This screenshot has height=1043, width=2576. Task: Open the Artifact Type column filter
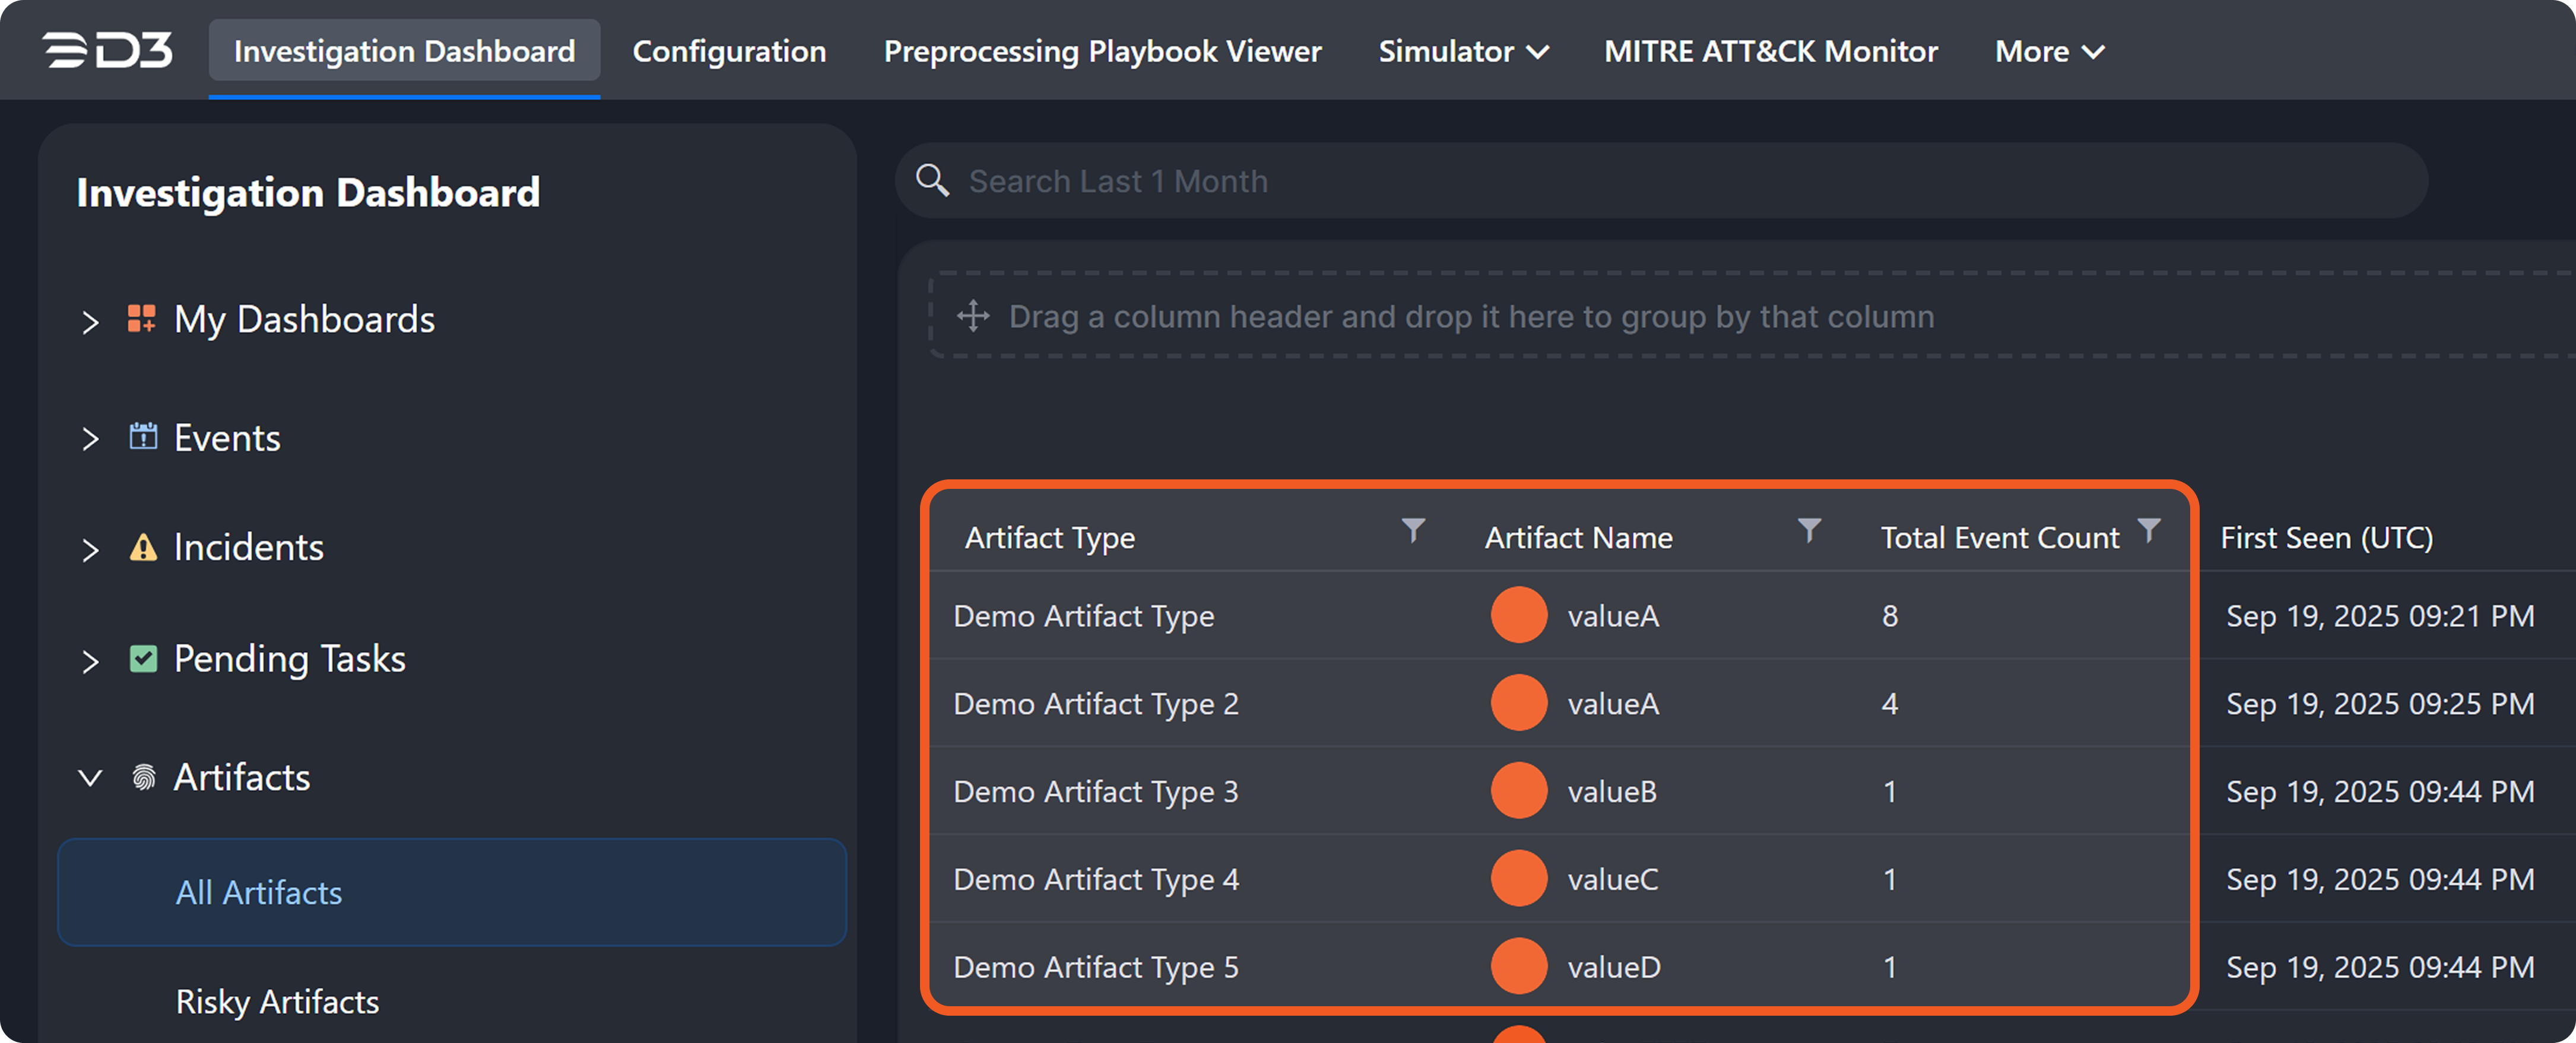pos(1412,530)
